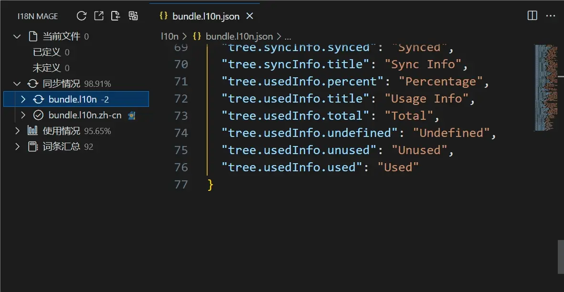Expand the bundle.l10n tree item
564x292 pixels.
(22, 99)
